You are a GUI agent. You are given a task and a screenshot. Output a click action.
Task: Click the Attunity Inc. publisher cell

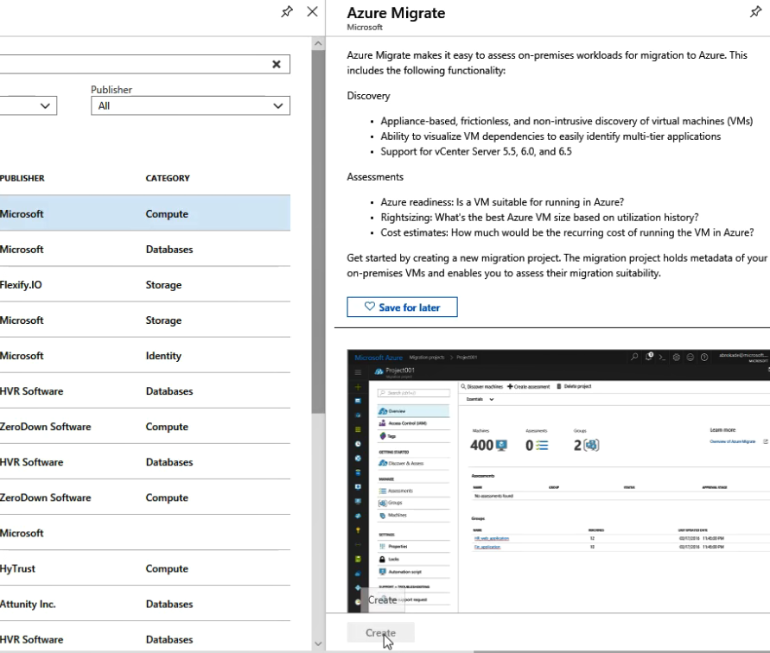tap(28, 604)
